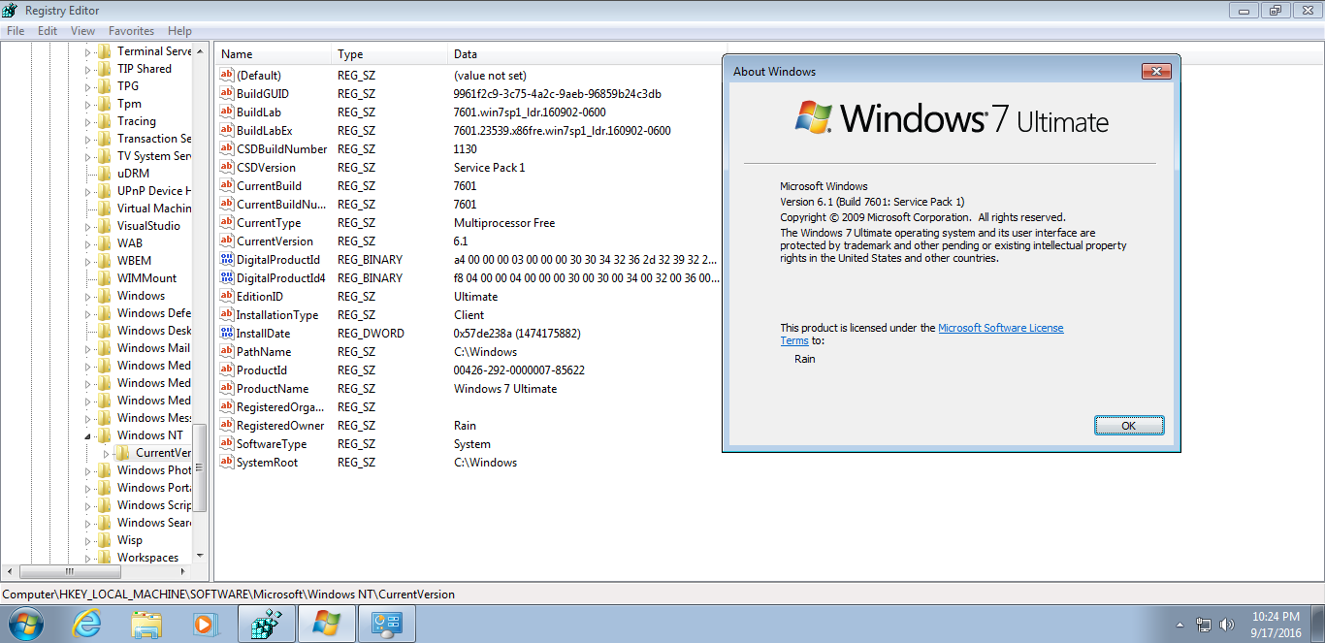Open Windows Explorer from taskbar
Image resolution: width=1325 pixels, height=643 pixels.
[x=146, y=624]
